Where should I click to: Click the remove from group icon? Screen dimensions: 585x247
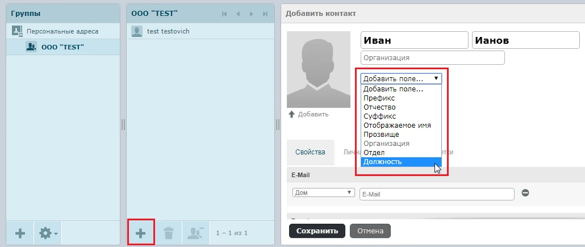(196, 233)
